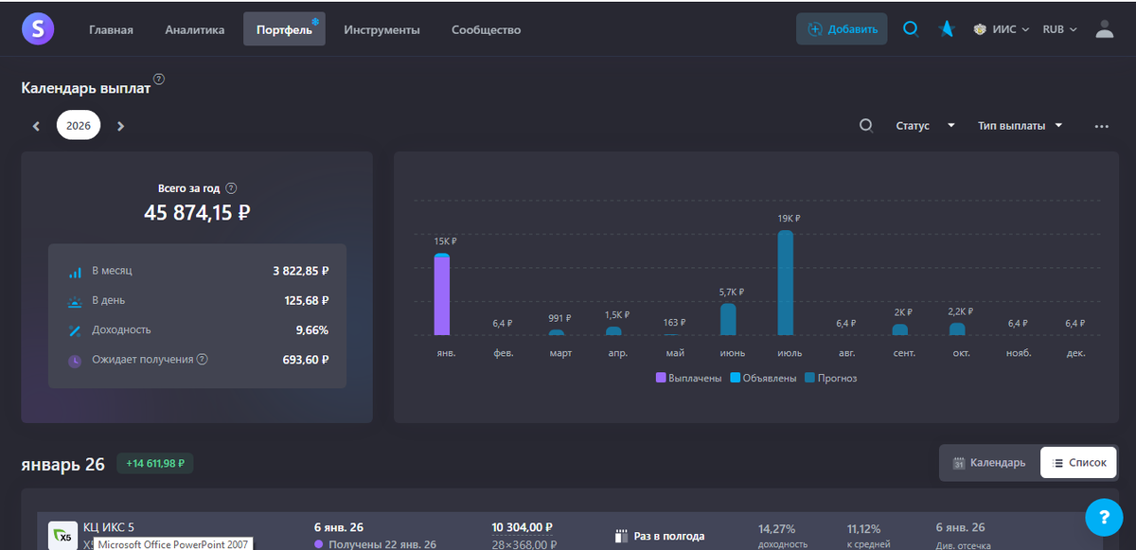Toggle the Выплачены legend series

(688, 378)
